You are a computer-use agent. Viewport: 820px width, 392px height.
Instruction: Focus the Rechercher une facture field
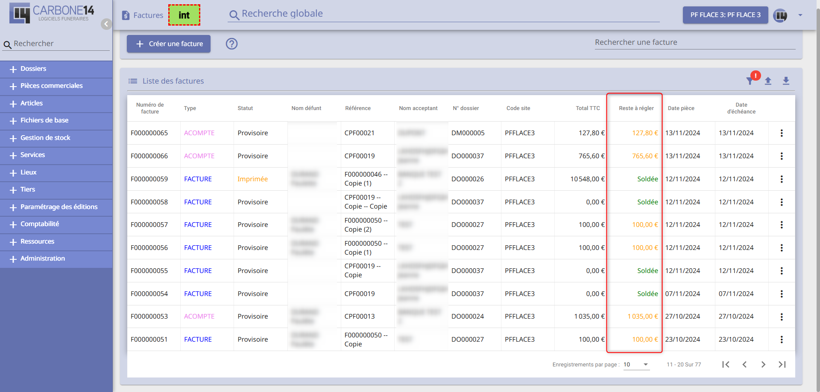[x=695, y=42]
